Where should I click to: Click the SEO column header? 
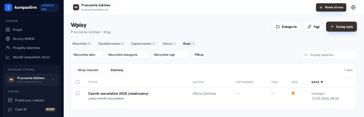295,82
